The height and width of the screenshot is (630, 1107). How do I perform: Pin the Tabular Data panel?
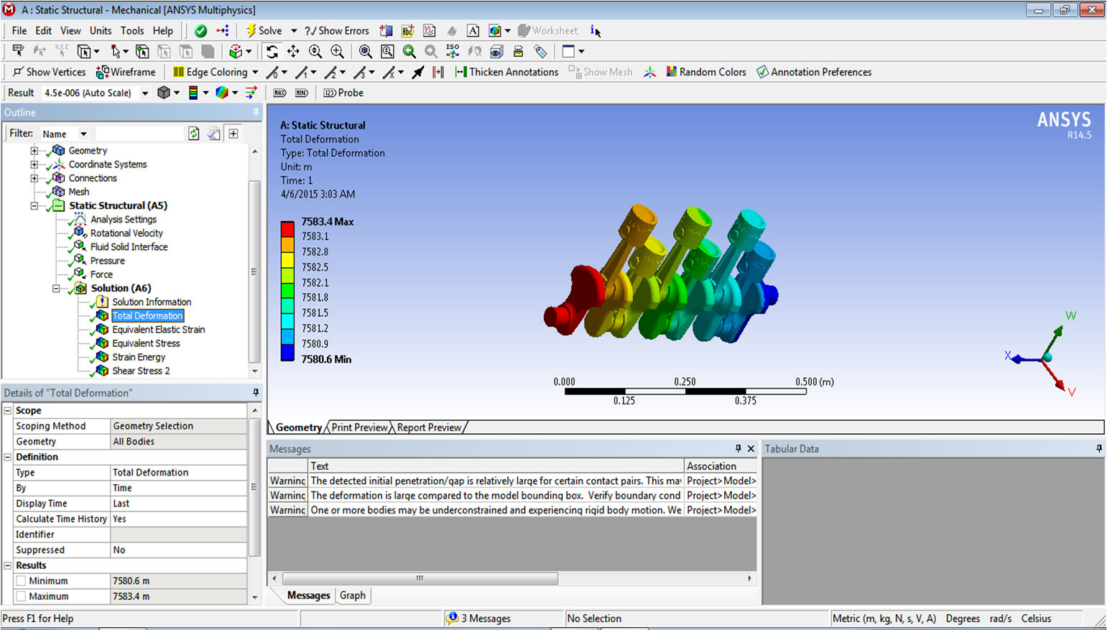point(1099,449)
